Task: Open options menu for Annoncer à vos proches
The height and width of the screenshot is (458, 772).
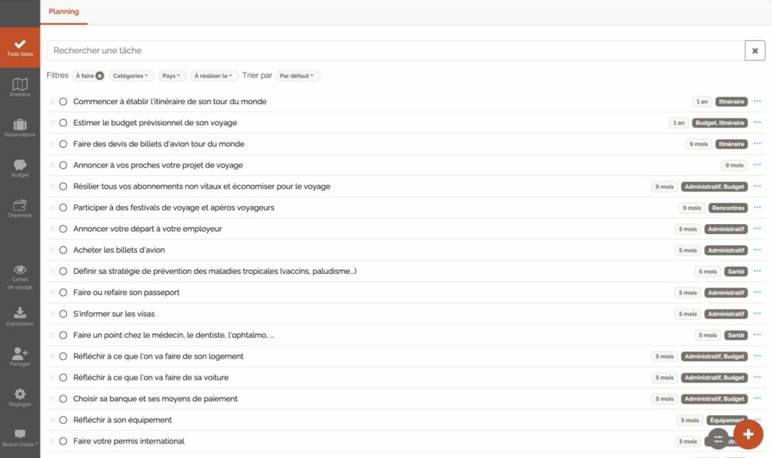Action: [x=757, y=164]
